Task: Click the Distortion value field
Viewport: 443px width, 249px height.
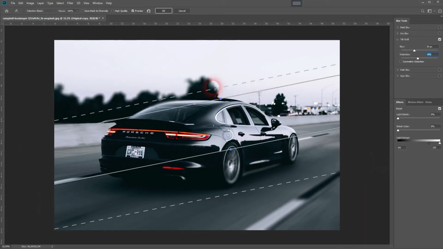Action: (432, 54)
